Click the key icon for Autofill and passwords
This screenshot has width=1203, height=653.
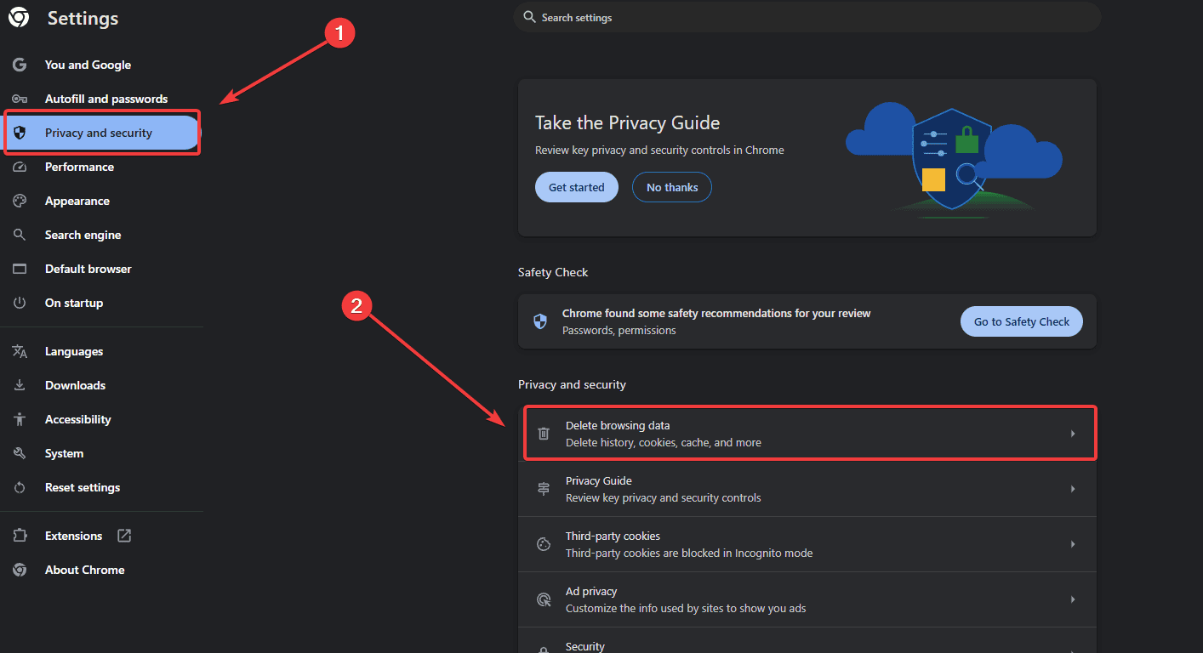[20, 99]
